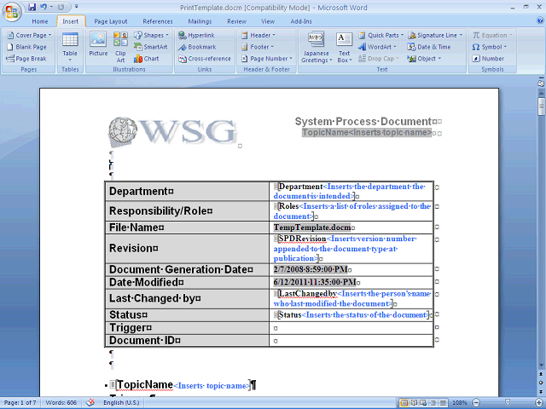The height and width of the screenshot is (409, 546).
Task: Switch to the Home tab
Action: 40,21
